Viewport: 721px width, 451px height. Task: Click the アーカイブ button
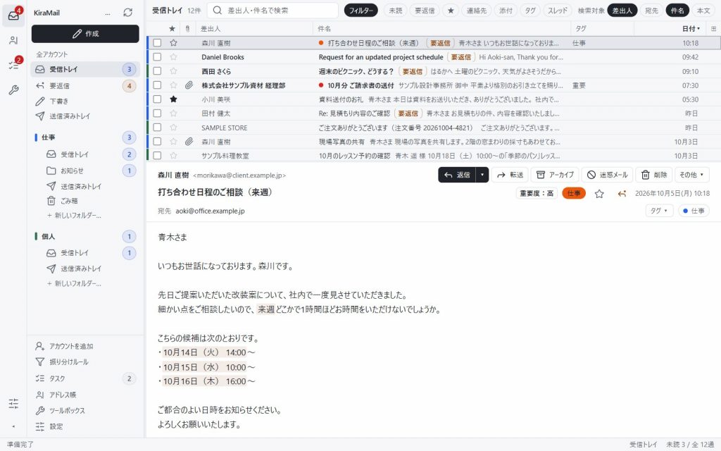pyautogui.click(x=555, y=175)
